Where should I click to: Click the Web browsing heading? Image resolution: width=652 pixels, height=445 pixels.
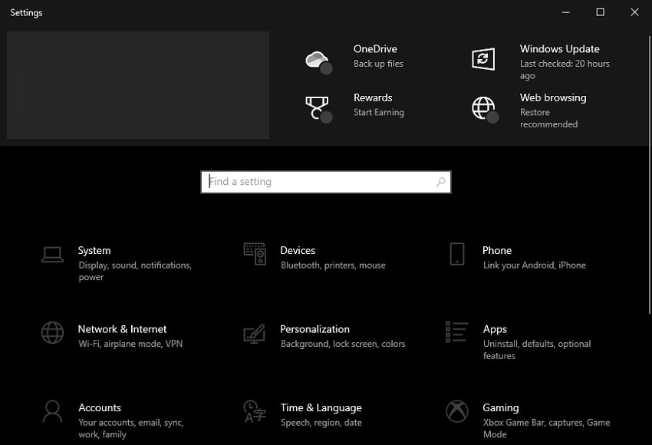coord(553,97)
